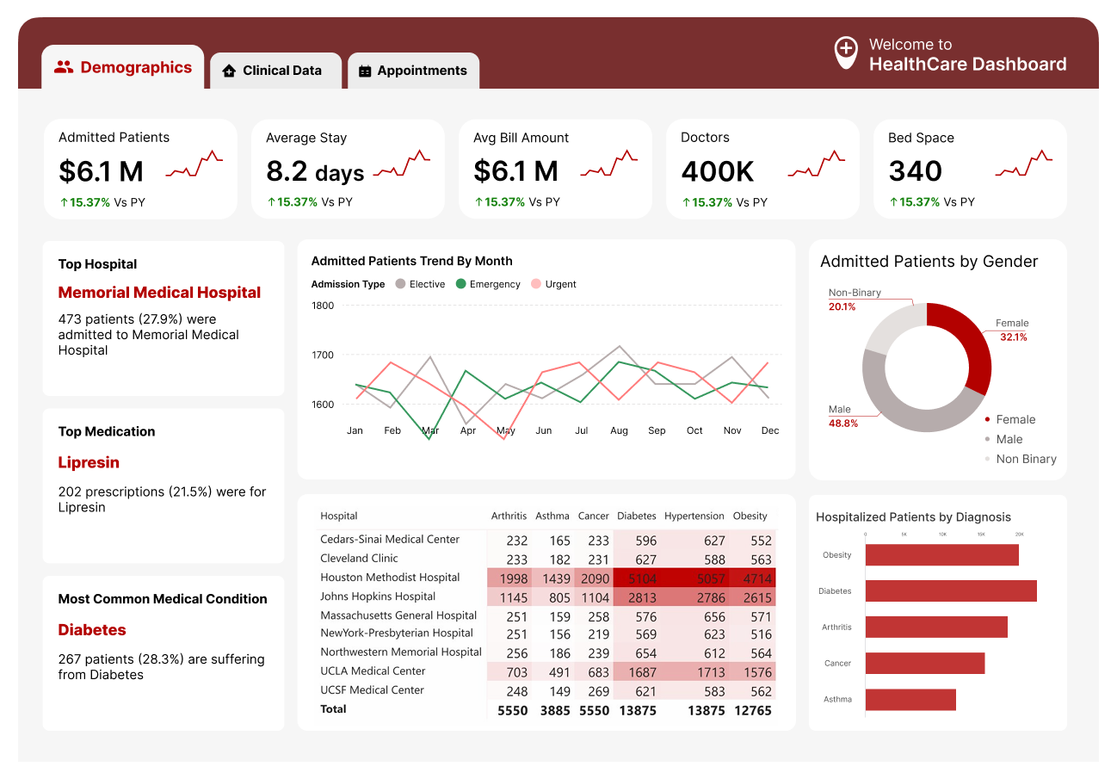
Task: Toggle the Elective legend in Admission Type
Action: coord(421,283)
